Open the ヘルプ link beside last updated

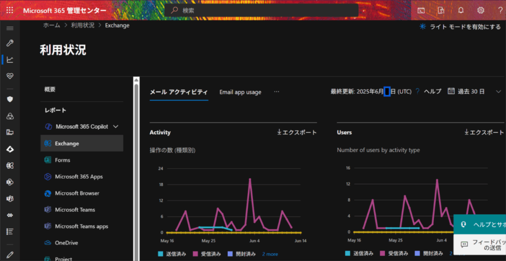click(x=432, y=91)
